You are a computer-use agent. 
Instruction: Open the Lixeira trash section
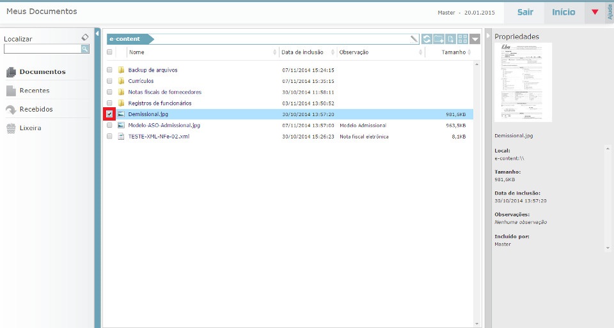pos(30,128)
